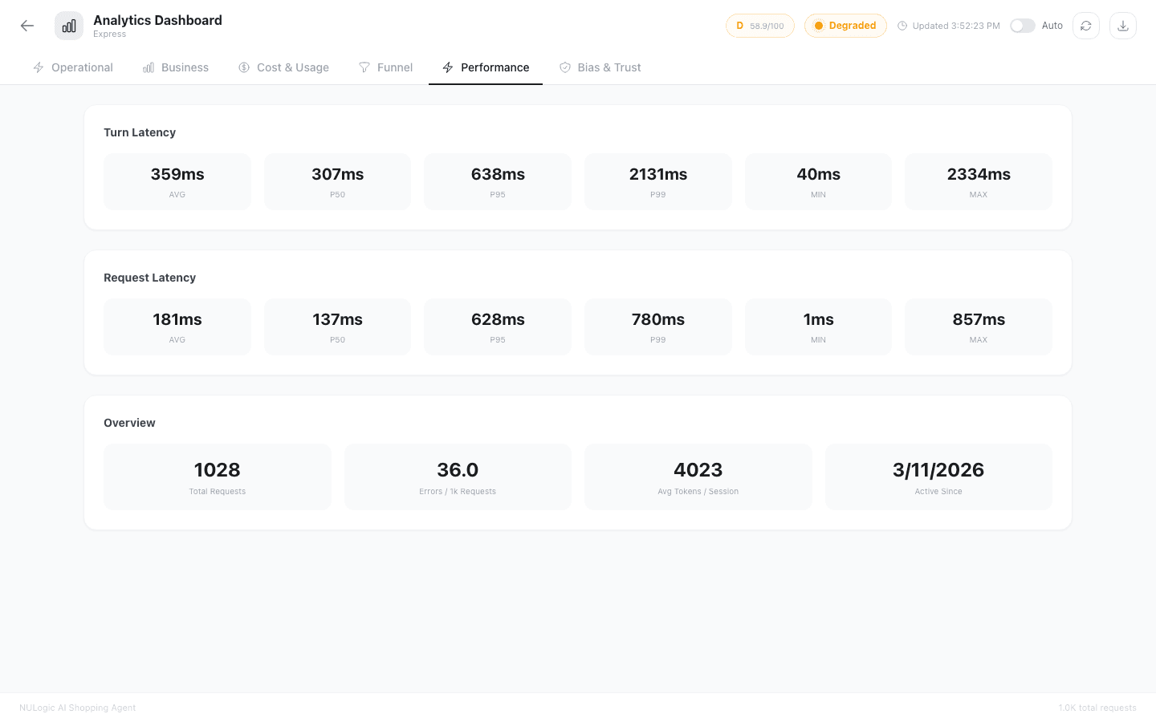1156x722 pixels.
Task: Click the Request Latency AVG 181ms card
Action: (177, 327)
